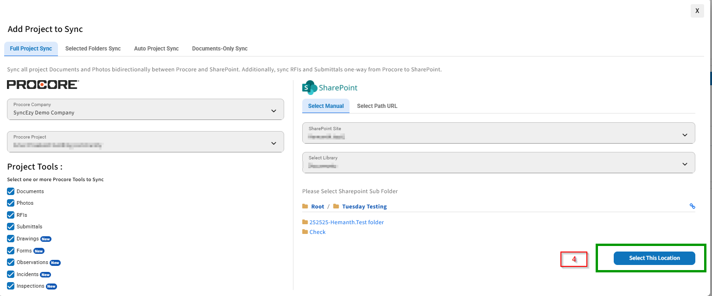Click the Select Library chevron arrow
The image size is (712, 296).
(x=685, y=164)
